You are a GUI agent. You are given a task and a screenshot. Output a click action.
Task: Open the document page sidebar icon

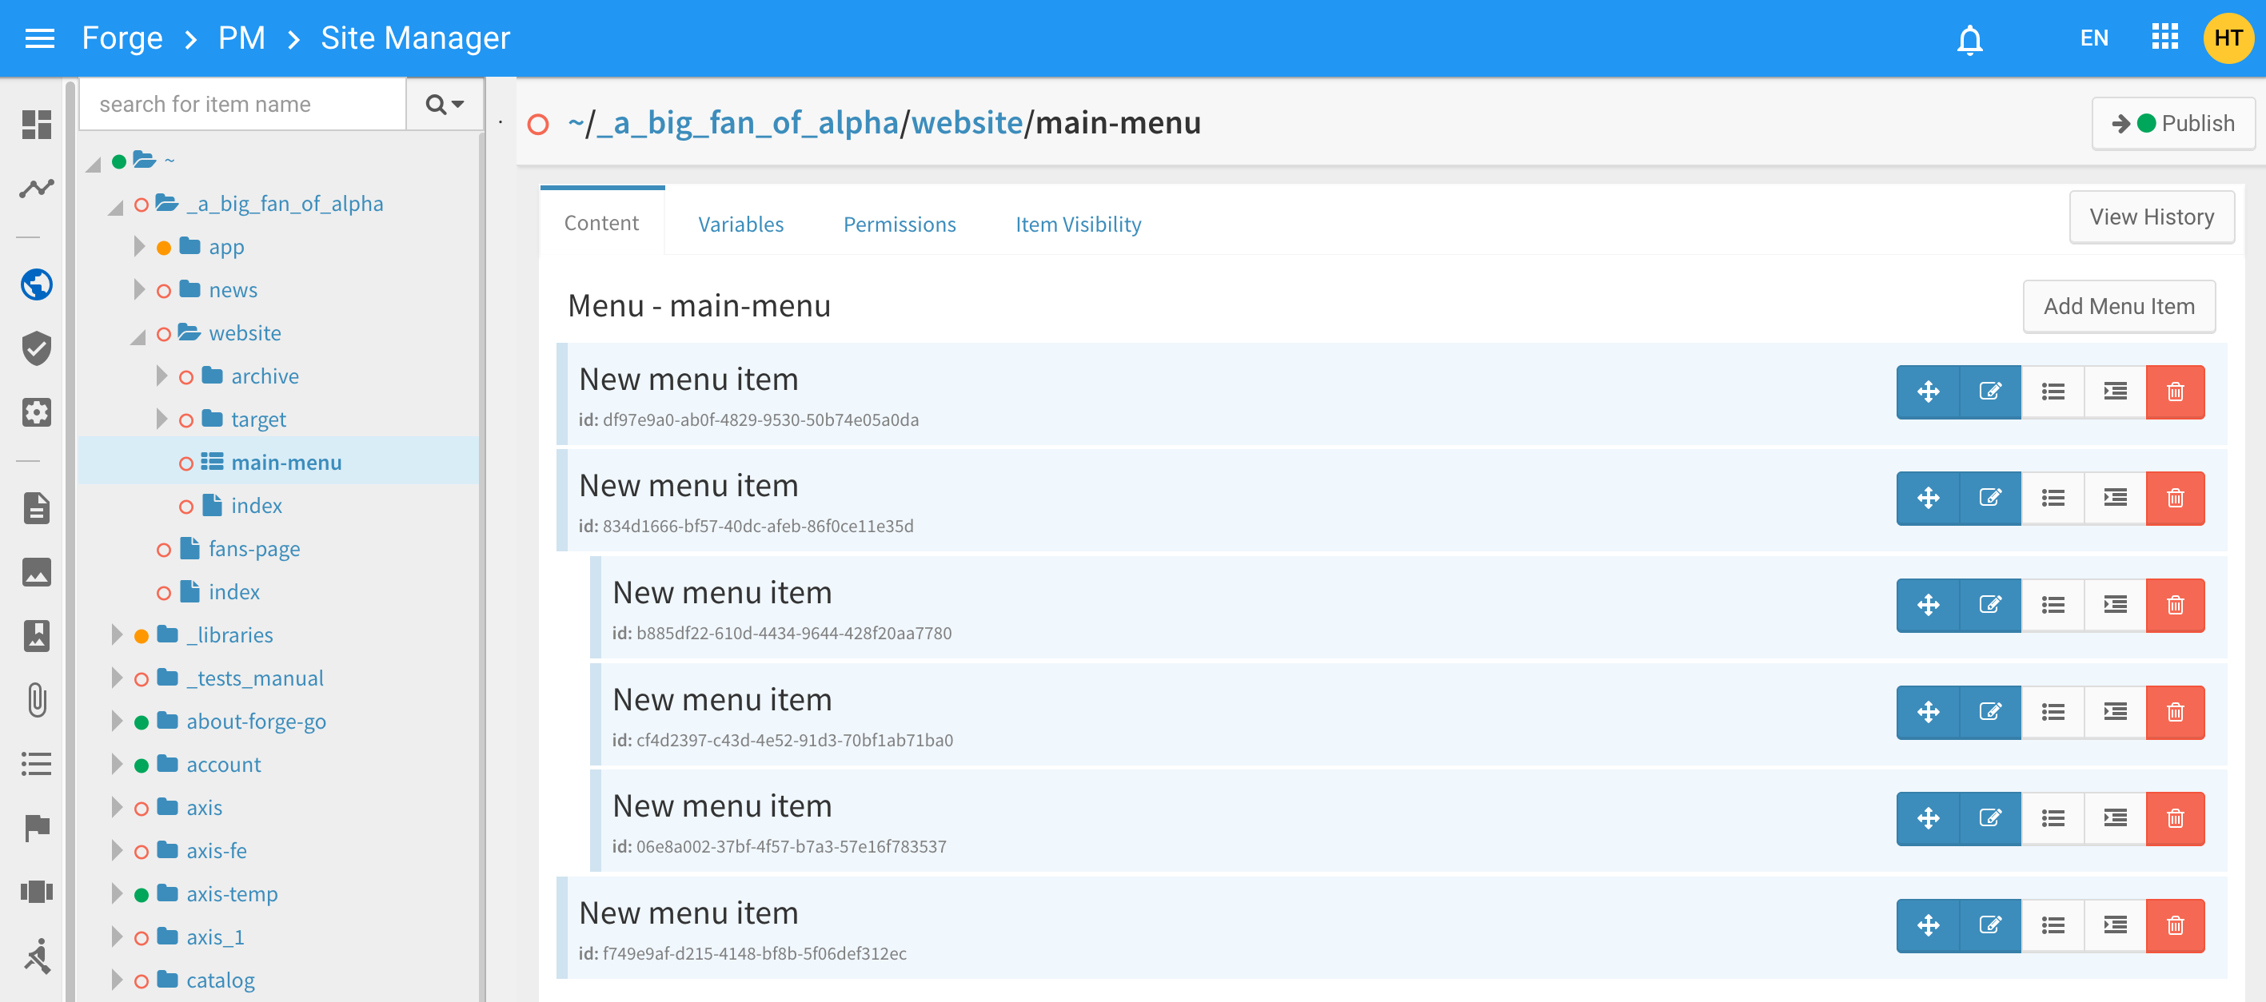click(x=36, y=508)
